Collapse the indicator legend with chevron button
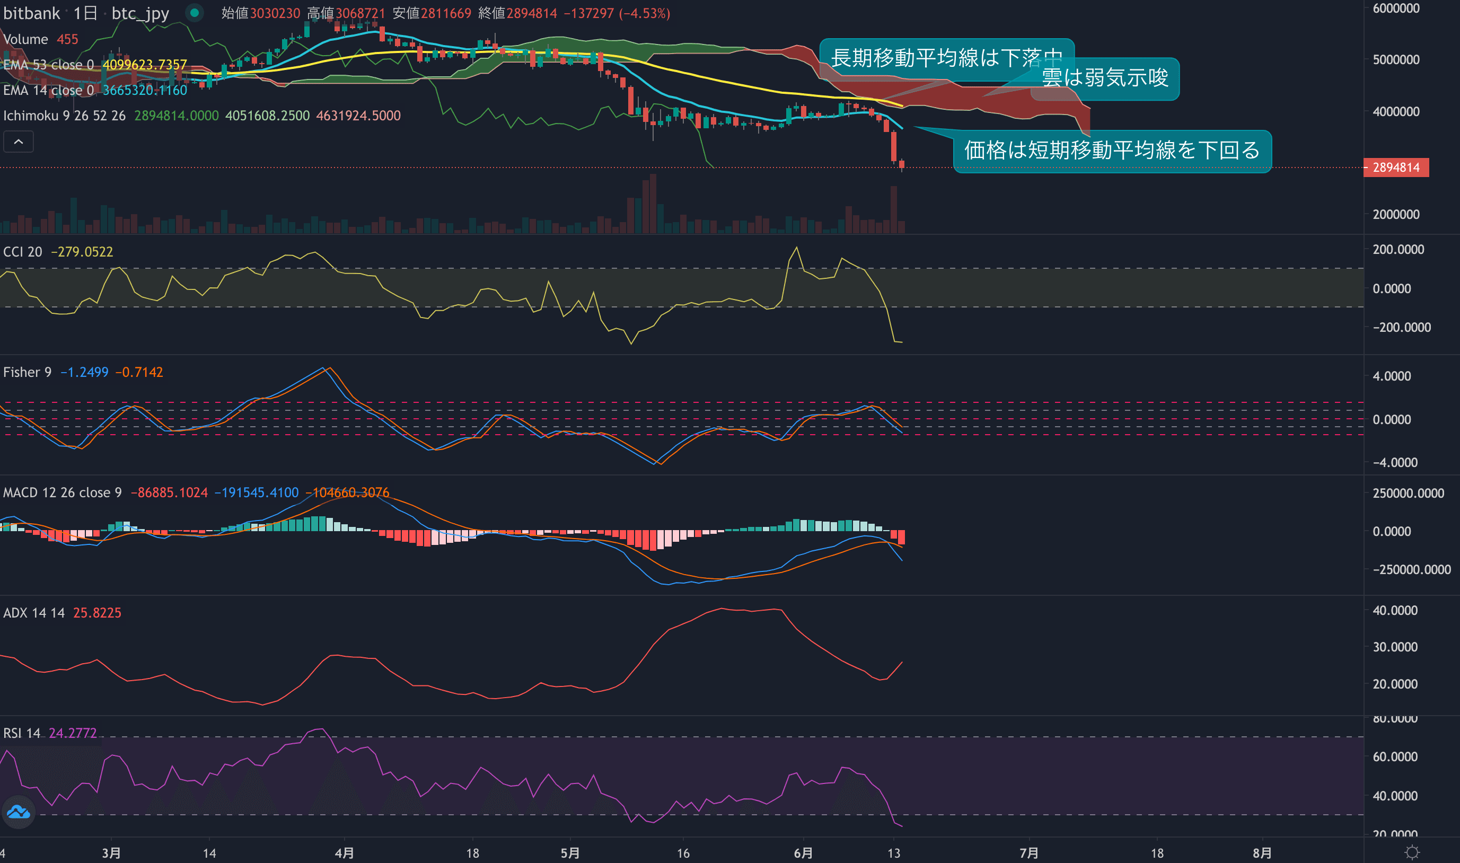The image size is (1460, 863). tap(19, 142)
